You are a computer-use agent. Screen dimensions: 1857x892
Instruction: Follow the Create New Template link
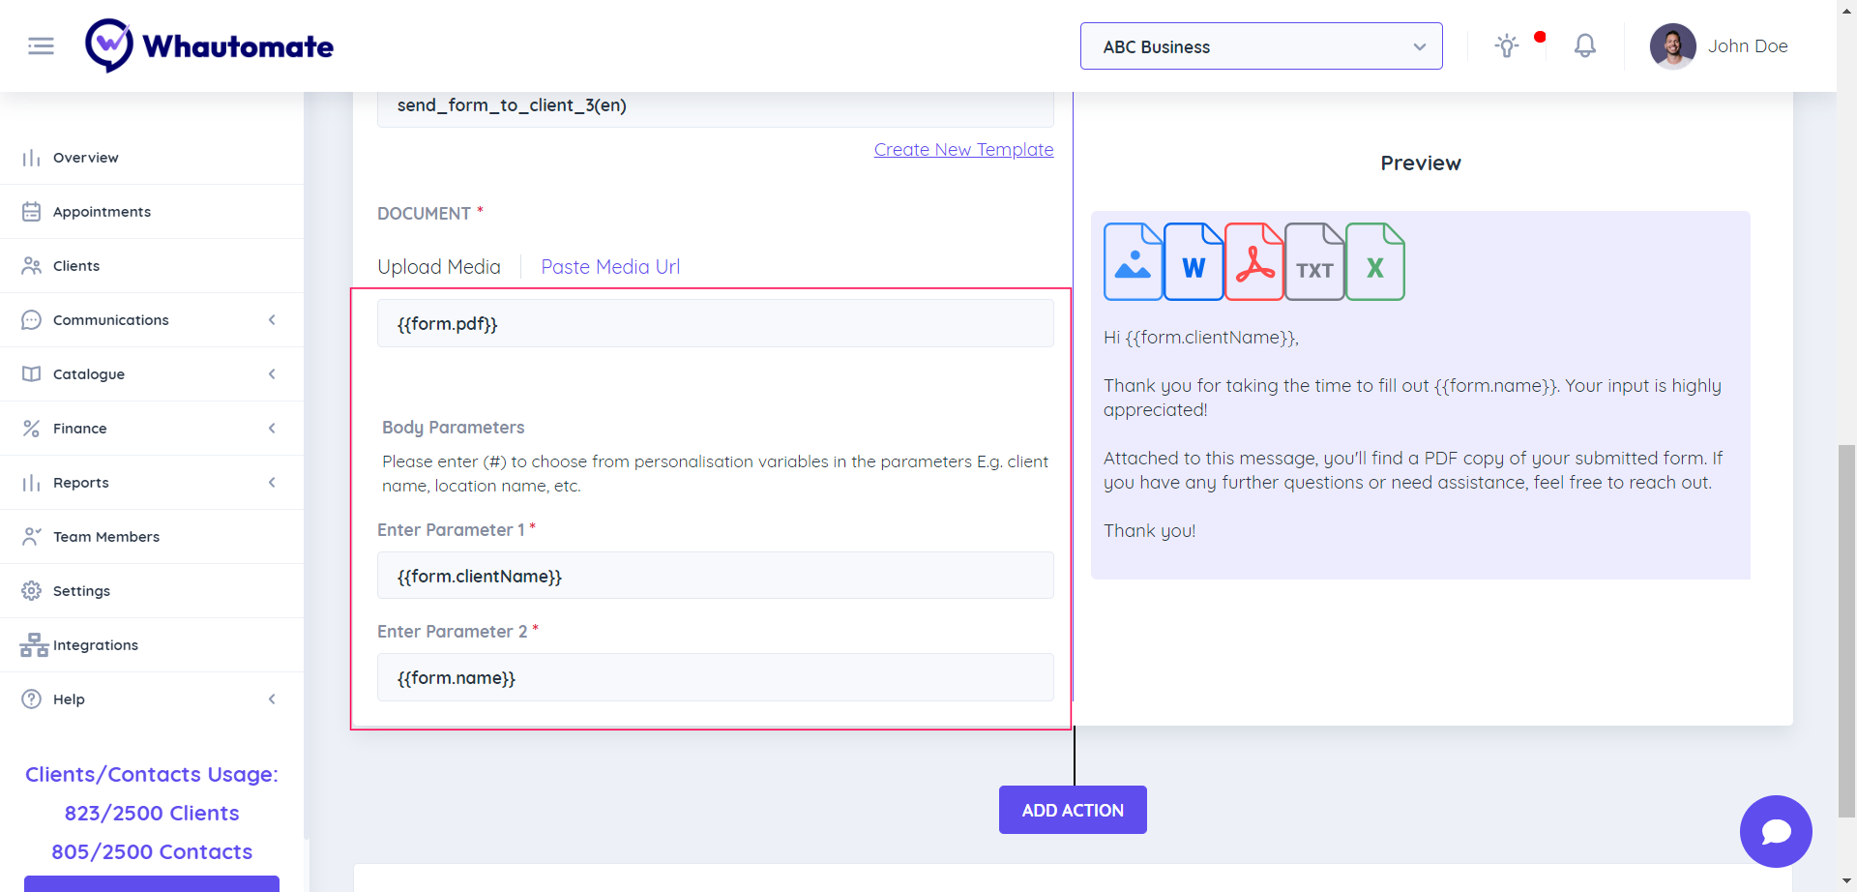(963, 150)
